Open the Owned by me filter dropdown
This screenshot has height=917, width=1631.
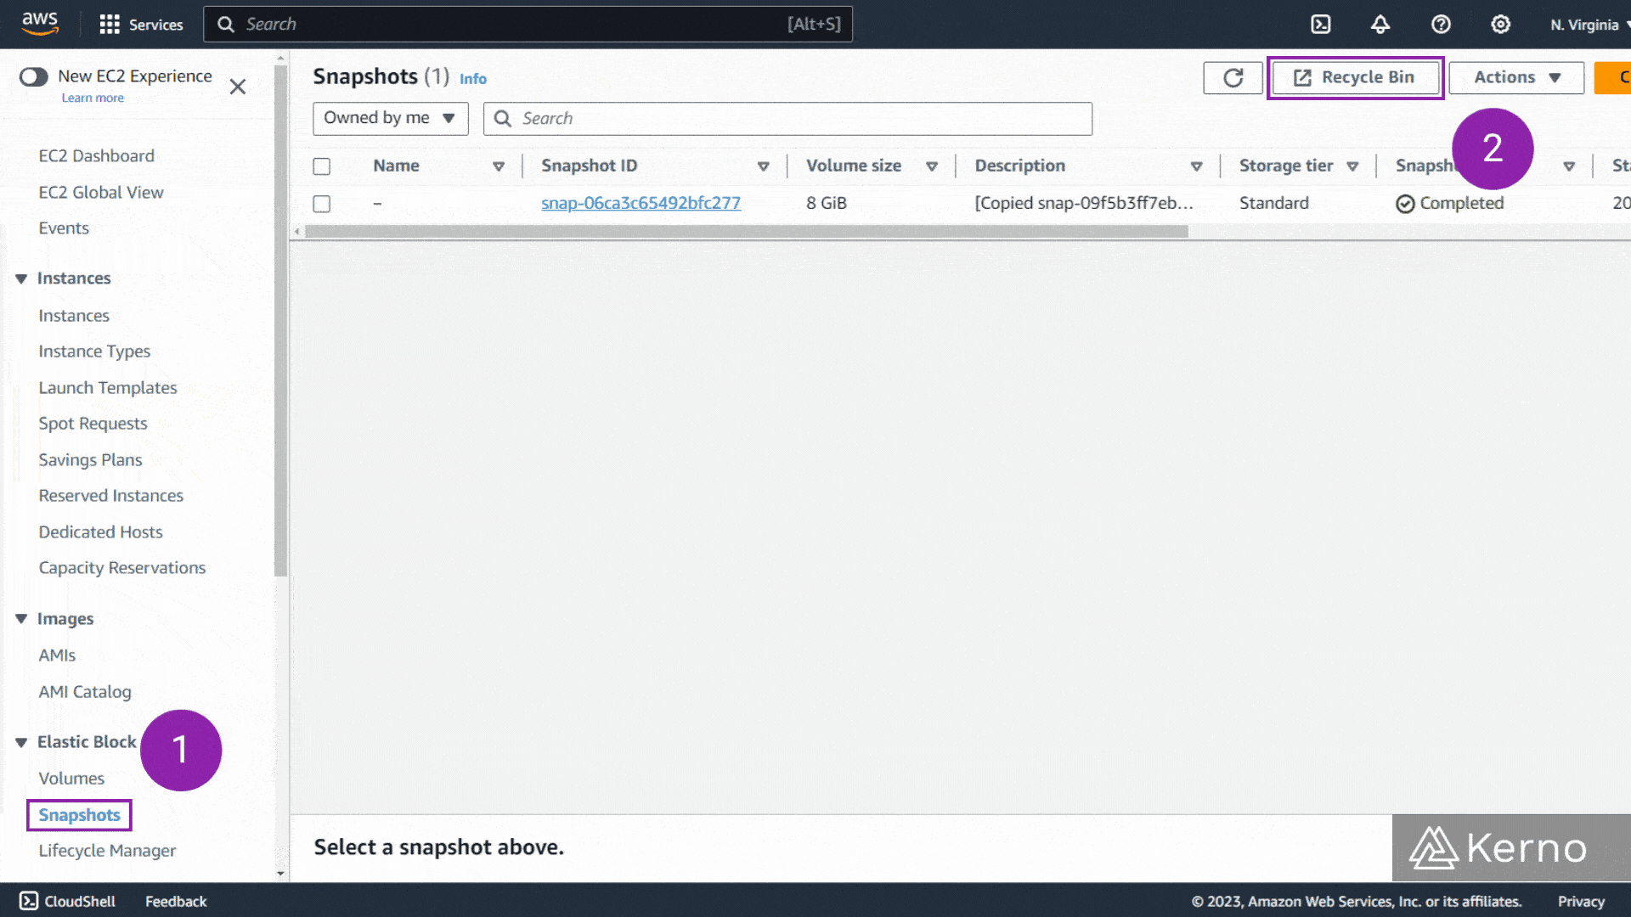[x=391, y=118]
